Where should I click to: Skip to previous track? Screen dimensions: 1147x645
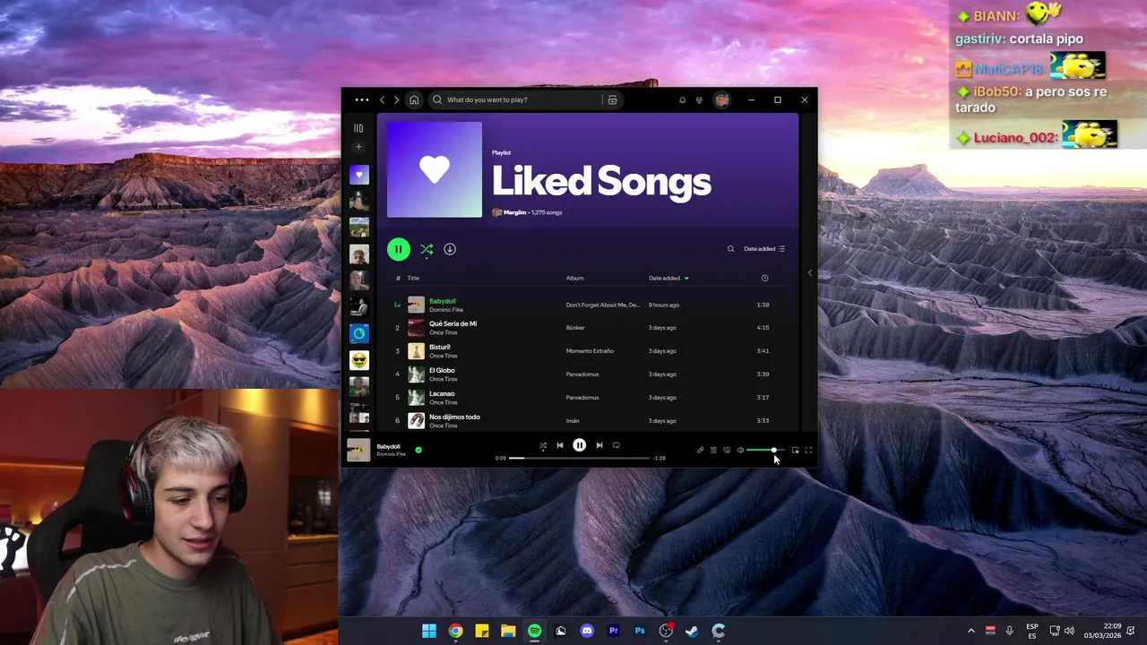pyautogui.click(x=560, y=445)
